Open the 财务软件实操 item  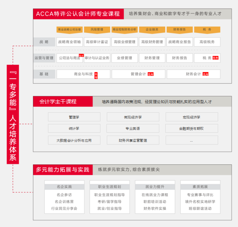pos(155,208)
